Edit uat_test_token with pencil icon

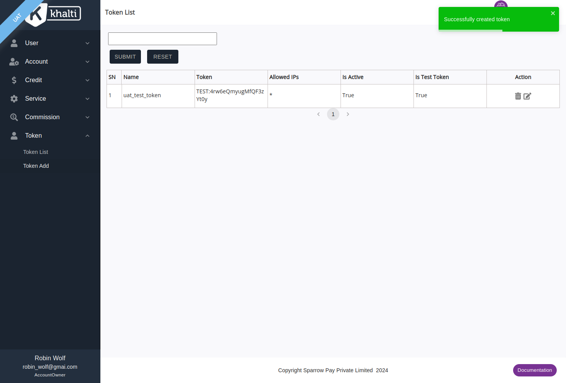527,96
